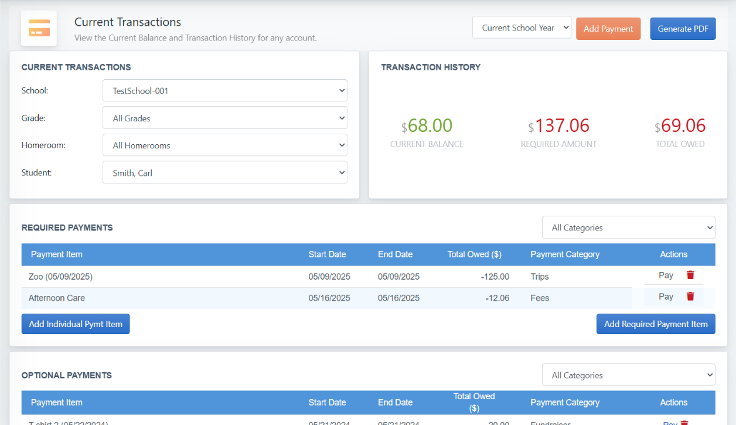736x425 pixels.
Task: Pay the Afternoon Care fee
Action: pyautogui.click(x=665, y=296)
